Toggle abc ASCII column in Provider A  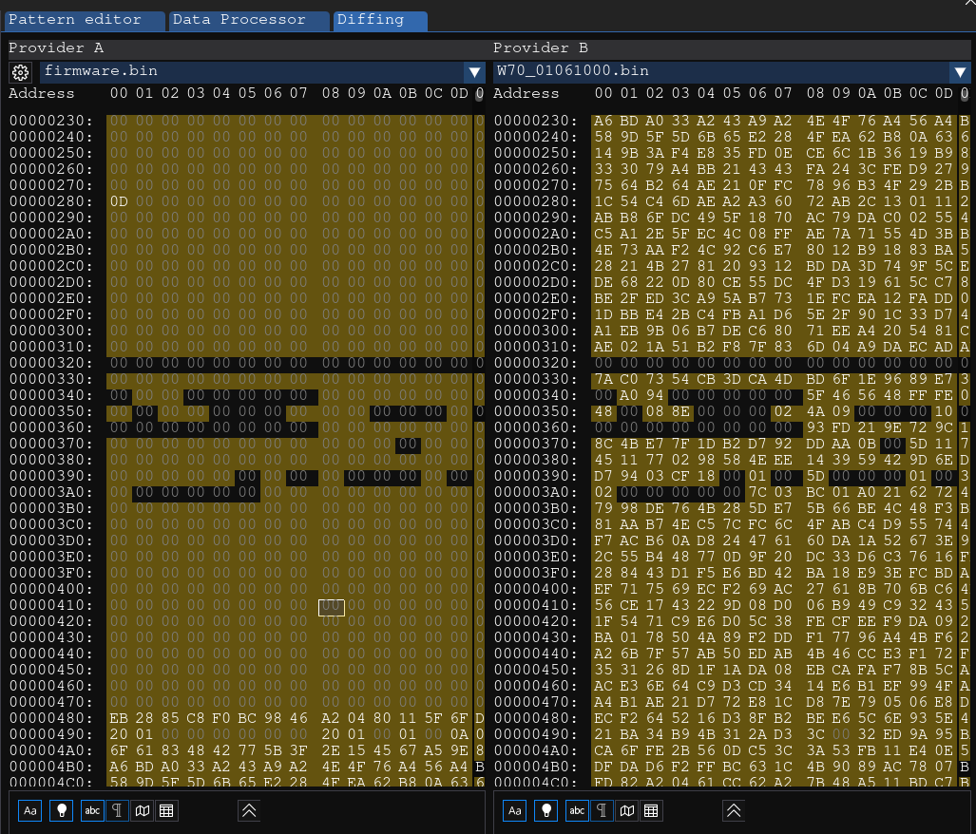(x=92, y=810)
